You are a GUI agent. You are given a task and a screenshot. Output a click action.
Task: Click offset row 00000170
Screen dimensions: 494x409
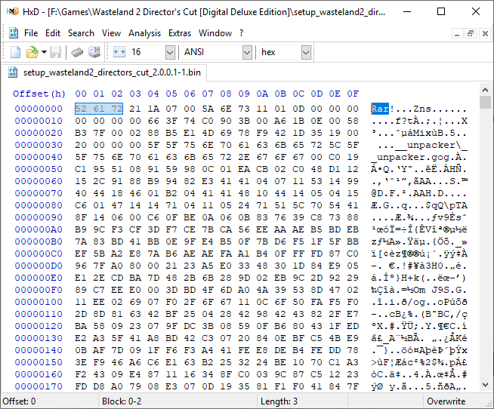click(x=39, y=386)
